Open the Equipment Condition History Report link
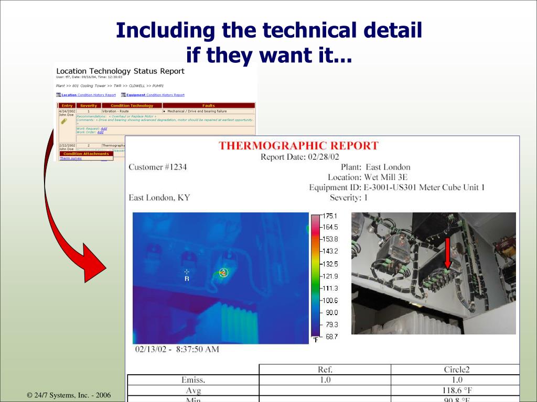 155,95
